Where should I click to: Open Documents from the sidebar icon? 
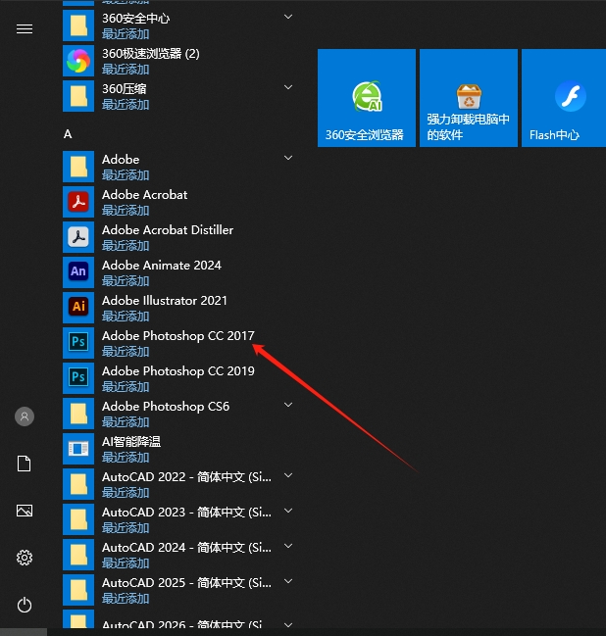25,464
